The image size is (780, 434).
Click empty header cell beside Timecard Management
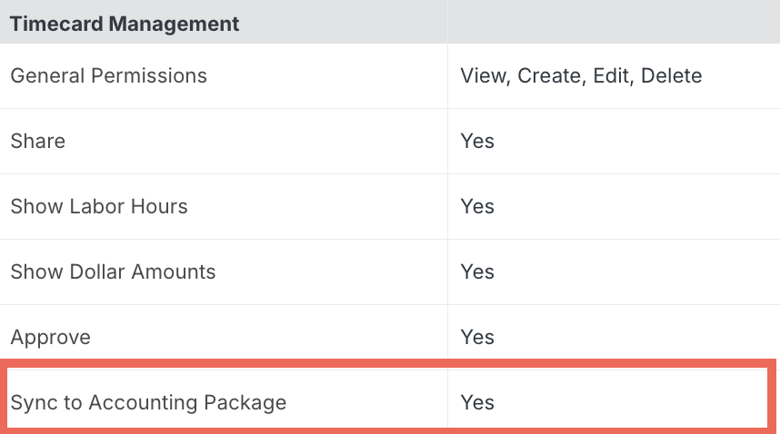pos(614,22)
